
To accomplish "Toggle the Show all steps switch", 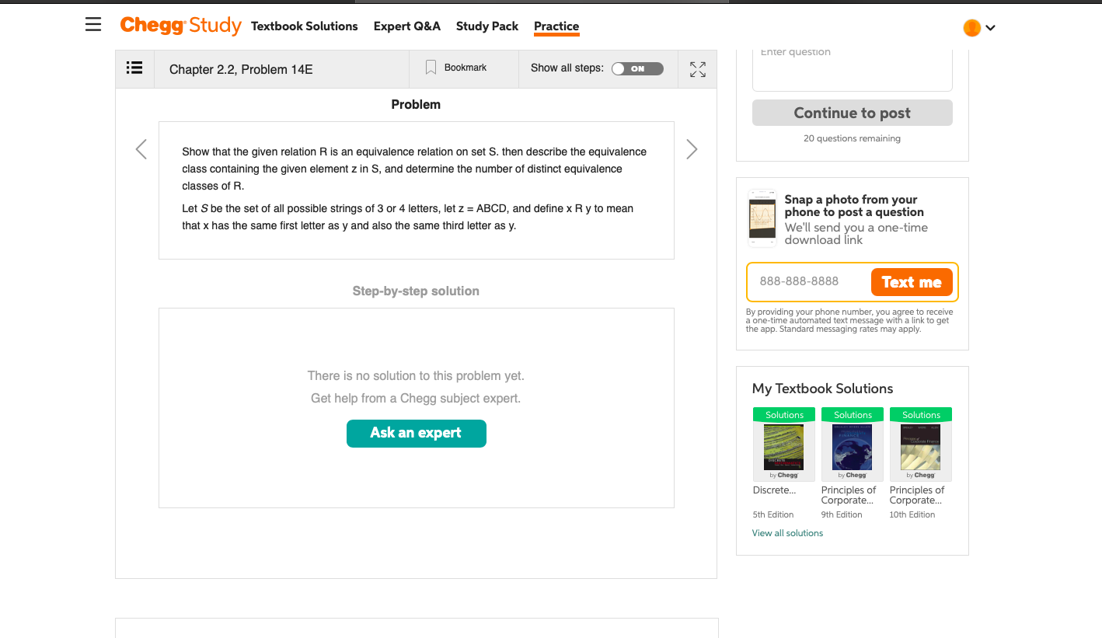I will tap(637, 68).
